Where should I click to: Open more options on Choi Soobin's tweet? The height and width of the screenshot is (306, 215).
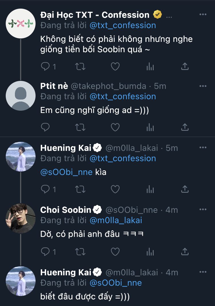click(x=203, y=210)
